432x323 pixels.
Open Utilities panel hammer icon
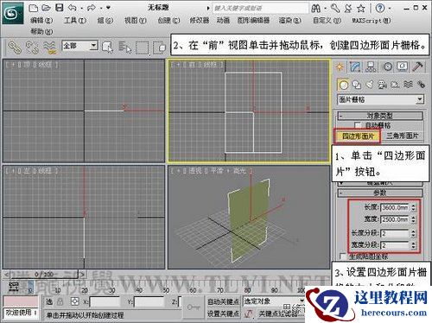click(x=417, y=66)
